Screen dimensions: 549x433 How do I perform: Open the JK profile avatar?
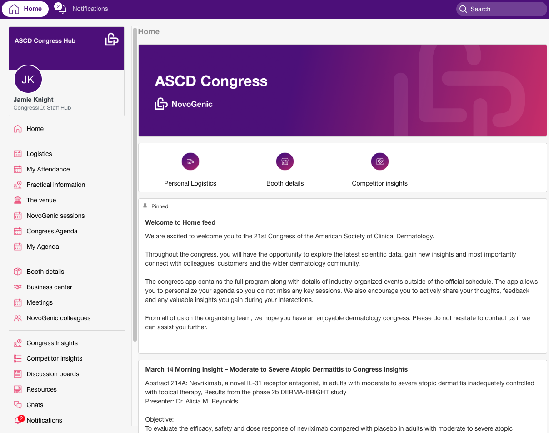click(28, 79)
